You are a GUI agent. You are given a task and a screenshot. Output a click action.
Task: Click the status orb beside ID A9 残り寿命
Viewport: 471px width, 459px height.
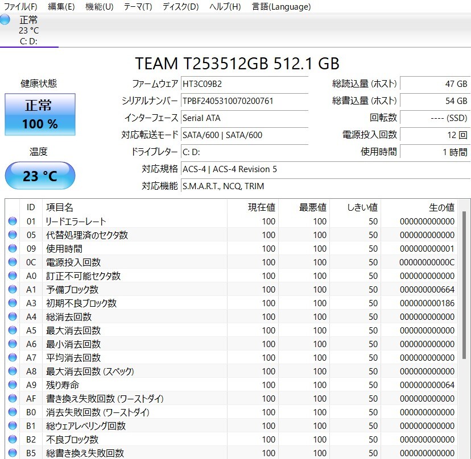point(13,385)
